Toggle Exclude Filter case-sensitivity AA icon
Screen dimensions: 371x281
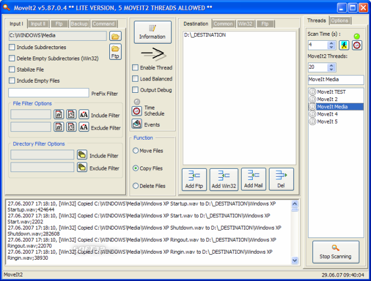84,127
